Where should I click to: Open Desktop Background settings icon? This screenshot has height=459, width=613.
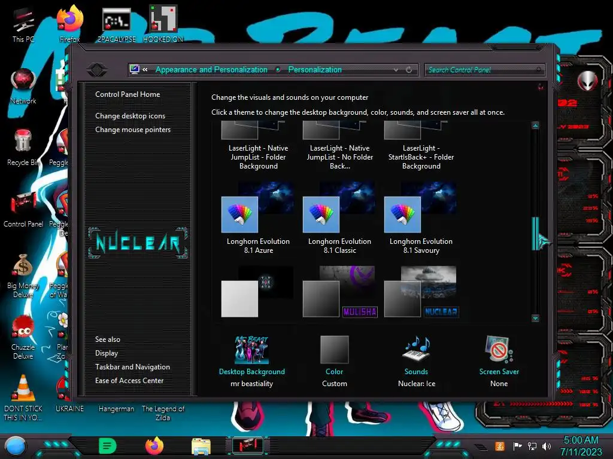[x=252, y=350]
